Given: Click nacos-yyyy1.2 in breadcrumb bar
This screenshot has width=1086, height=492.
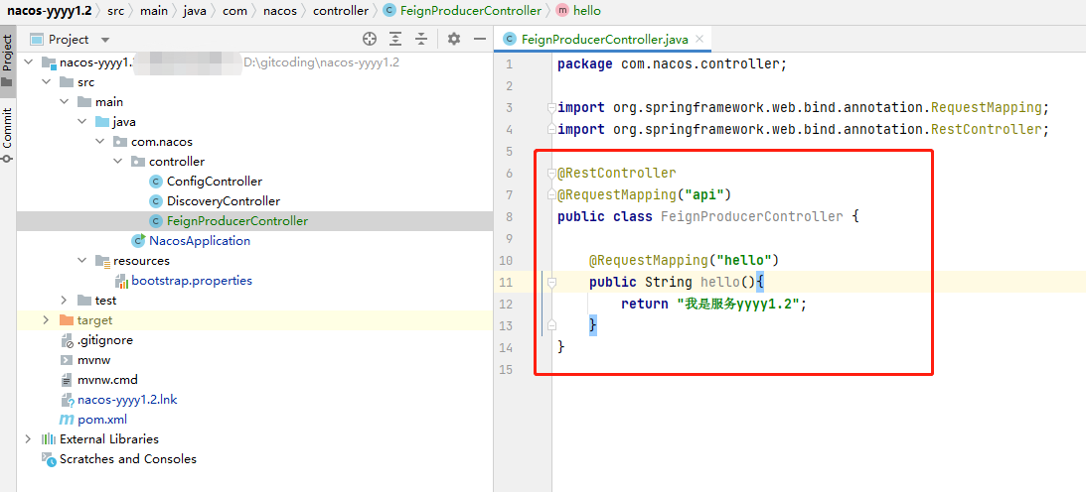Looking at the screenshot, I should pyautogui.click(x=49, y=11).
